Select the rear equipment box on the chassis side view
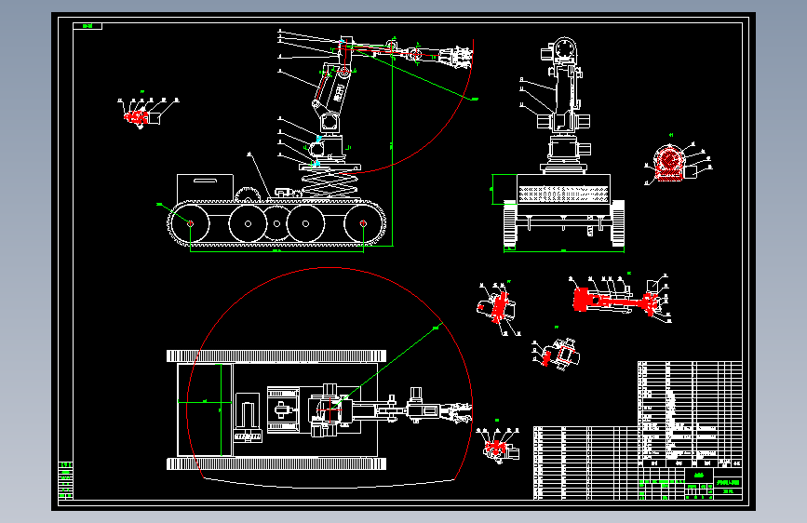 [x=205, y=187]
